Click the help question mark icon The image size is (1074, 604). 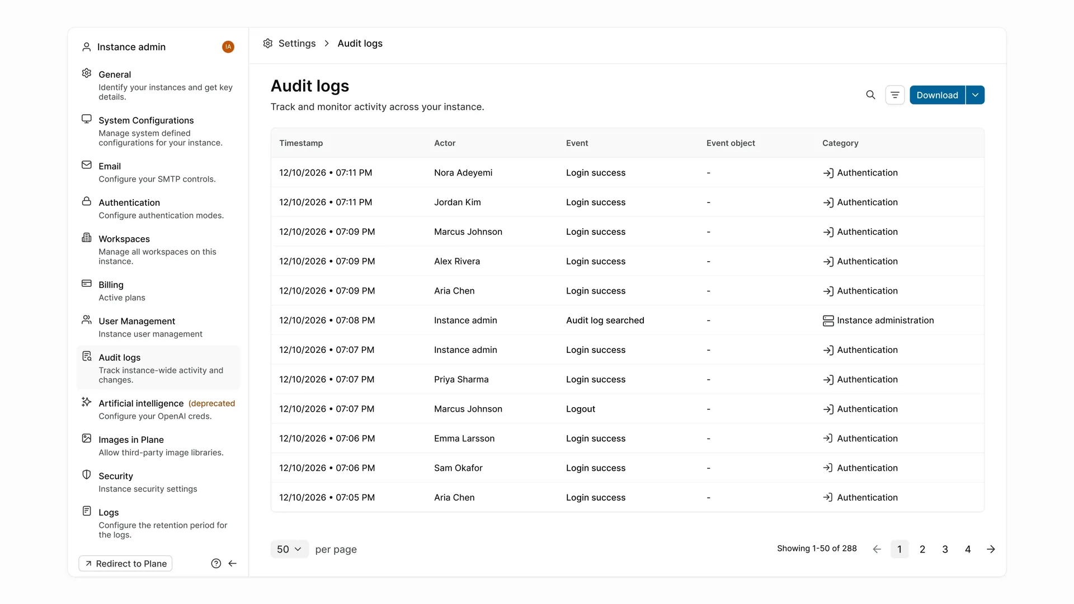tap(216, 564)
